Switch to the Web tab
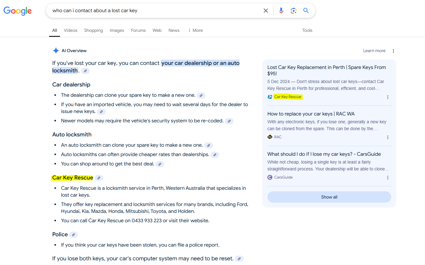The width and height of the screenshot is (425, 265). [157, 30]
